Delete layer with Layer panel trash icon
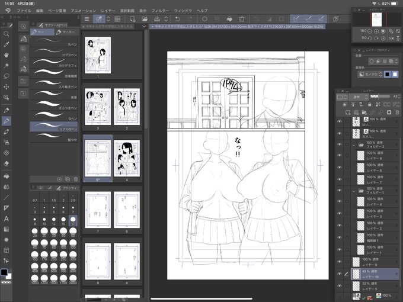The width and height of the screenshot is (403, 302). (x=397, y=113)
